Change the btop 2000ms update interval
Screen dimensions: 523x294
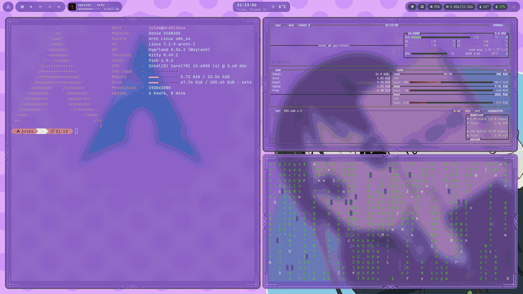(497, 26)
